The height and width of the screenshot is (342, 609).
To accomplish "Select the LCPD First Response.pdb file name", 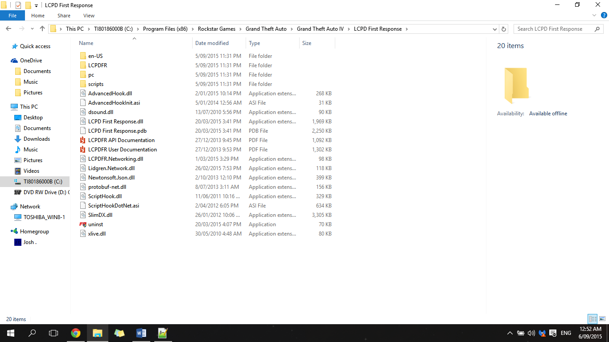I will [117, 131].
